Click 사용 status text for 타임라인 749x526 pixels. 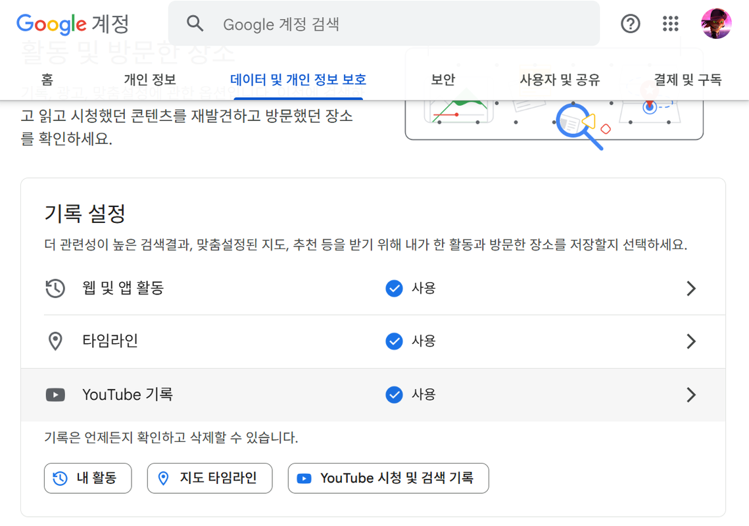click(x=423, y=341)
